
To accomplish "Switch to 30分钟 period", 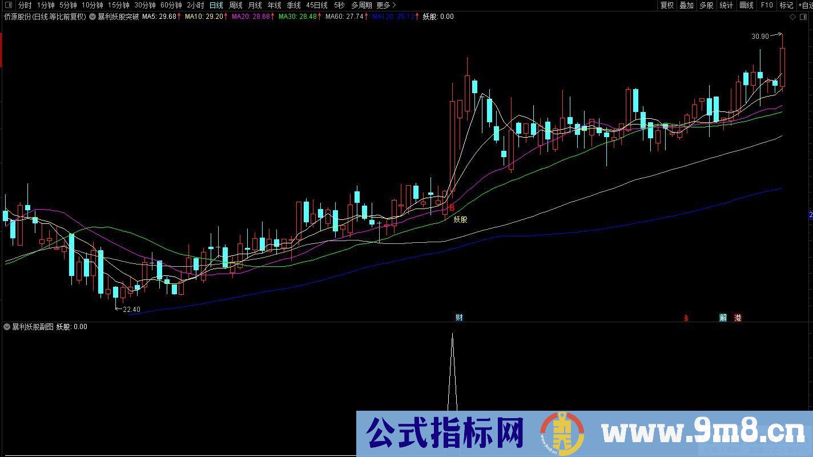I will coord(145,5).
